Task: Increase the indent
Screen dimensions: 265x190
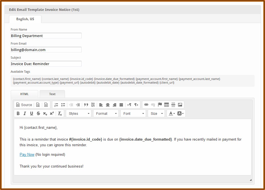Action: click(x=78, y=105)
